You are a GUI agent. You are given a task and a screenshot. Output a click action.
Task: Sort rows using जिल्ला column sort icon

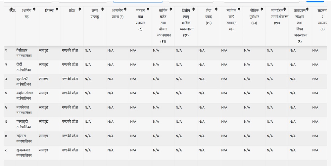(x=57, y=10)
